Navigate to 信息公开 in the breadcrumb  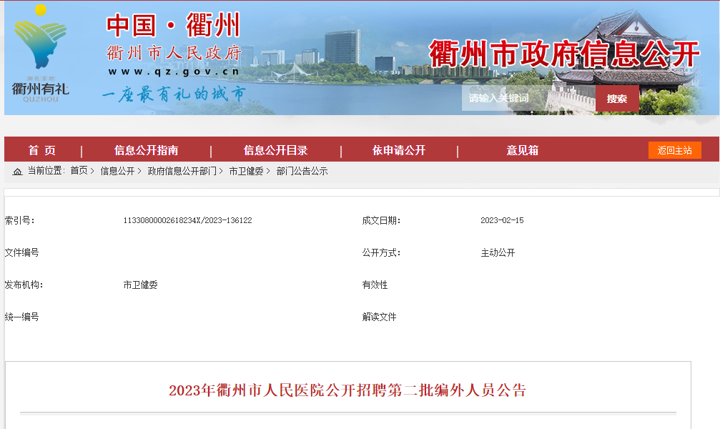click(x=117, y=172)
